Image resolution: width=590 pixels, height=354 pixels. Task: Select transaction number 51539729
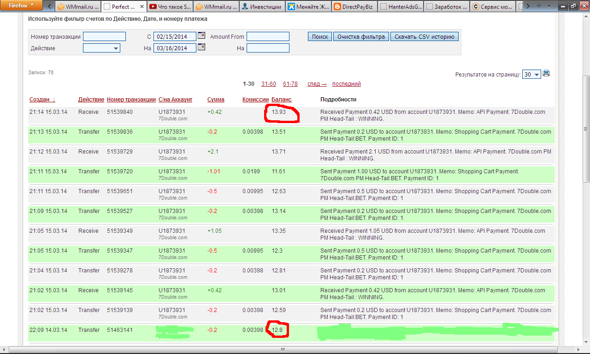coord(120,152)
